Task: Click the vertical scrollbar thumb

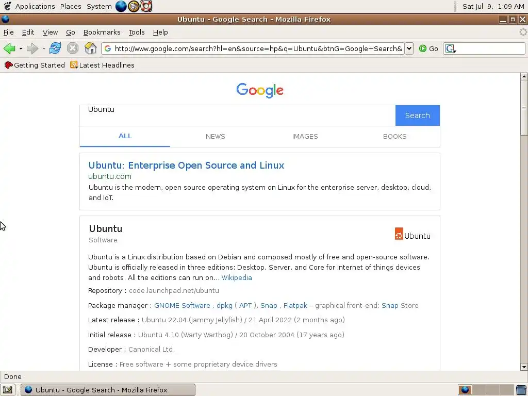Action: coord(524,108)
